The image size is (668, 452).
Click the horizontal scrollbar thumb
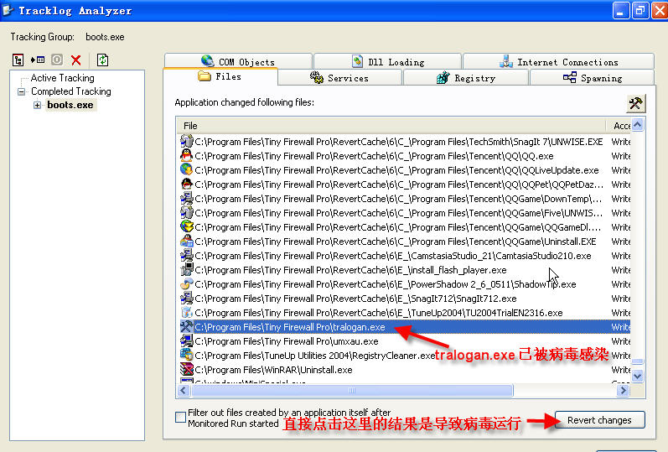point(352,390)
